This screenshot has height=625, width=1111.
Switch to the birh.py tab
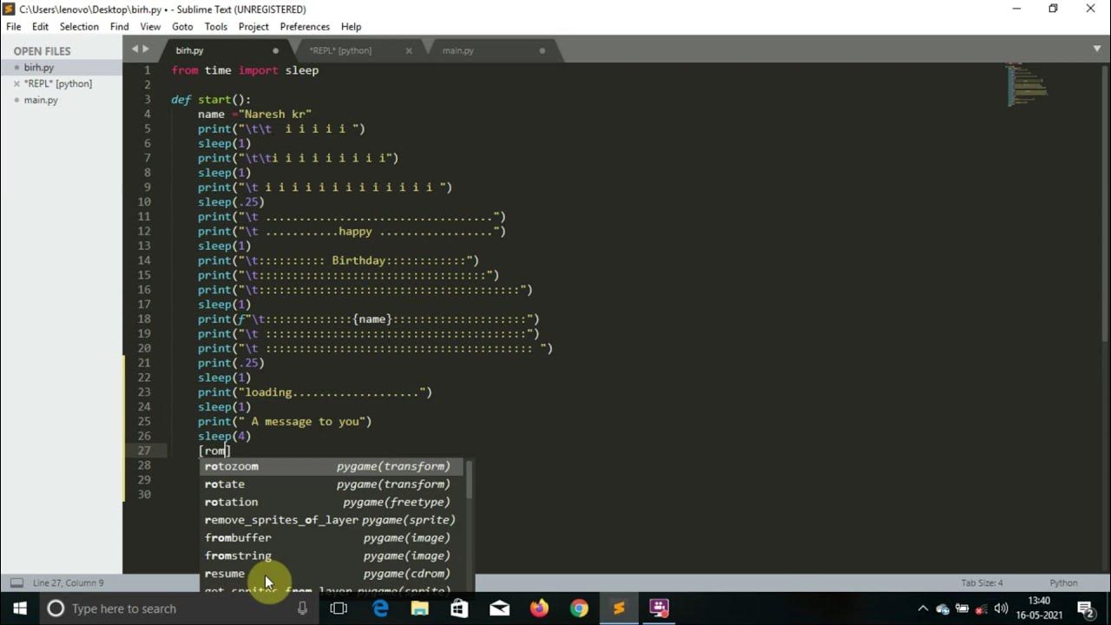coord(226,50)
